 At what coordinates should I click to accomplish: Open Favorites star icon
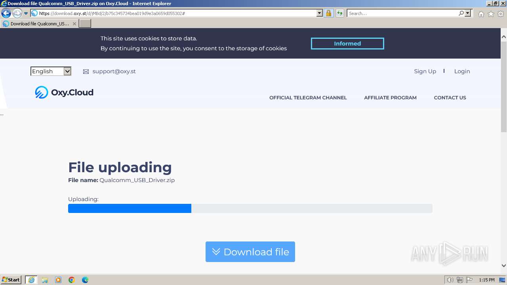pos(491,14)
